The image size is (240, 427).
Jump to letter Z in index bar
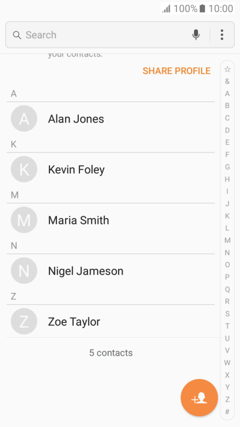pyautogui.click(x=227, y=399)
